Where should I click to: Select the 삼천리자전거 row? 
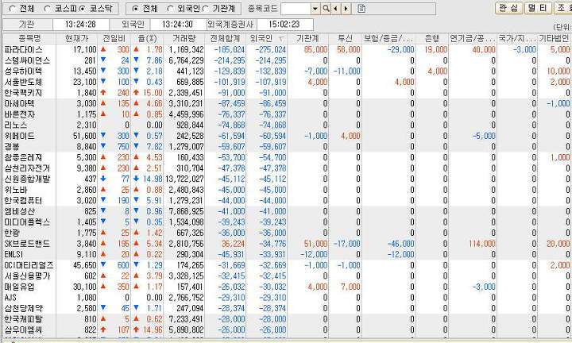(x=286, y=168)
